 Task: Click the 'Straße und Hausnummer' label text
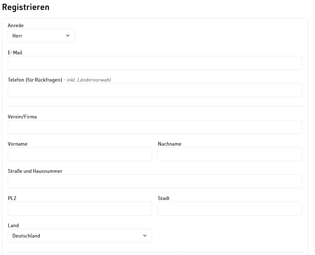35,171
